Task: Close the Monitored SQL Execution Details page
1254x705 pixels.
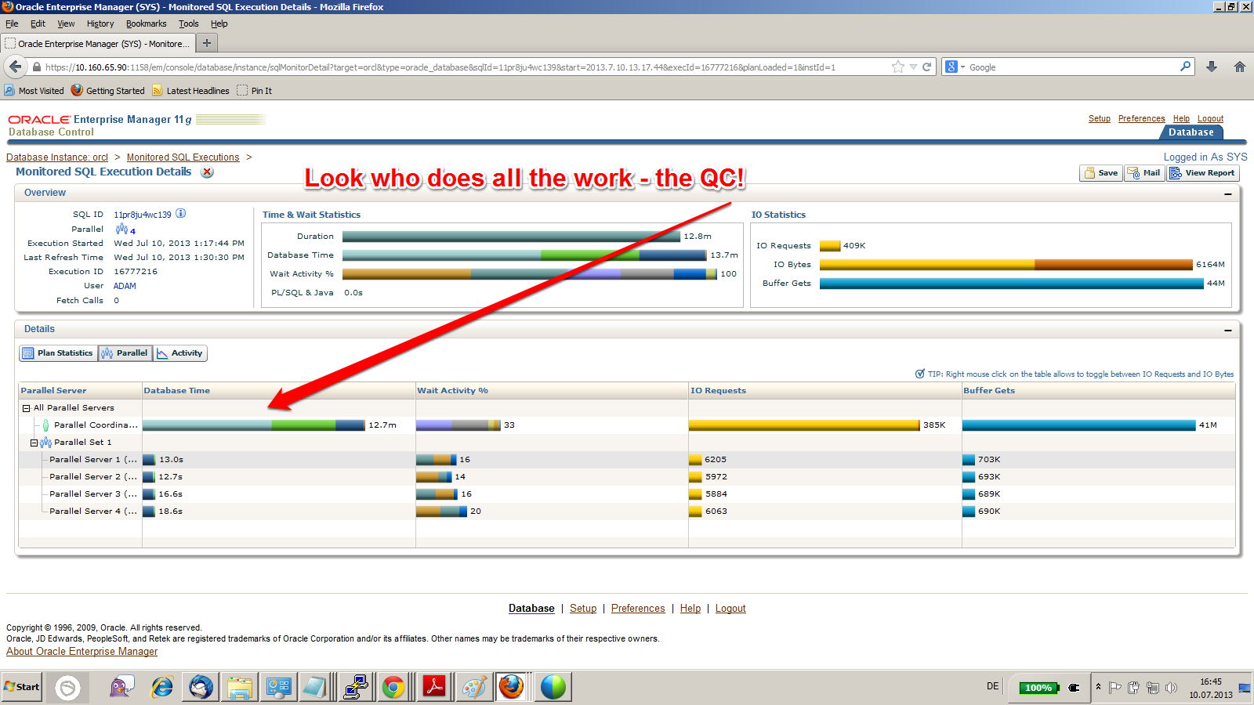Action: pyautogui.click(x=207, y=172)
